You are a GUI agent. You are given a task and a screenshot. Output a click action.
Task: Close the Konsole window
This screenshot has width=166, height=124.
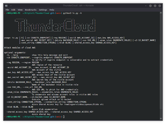160,6
